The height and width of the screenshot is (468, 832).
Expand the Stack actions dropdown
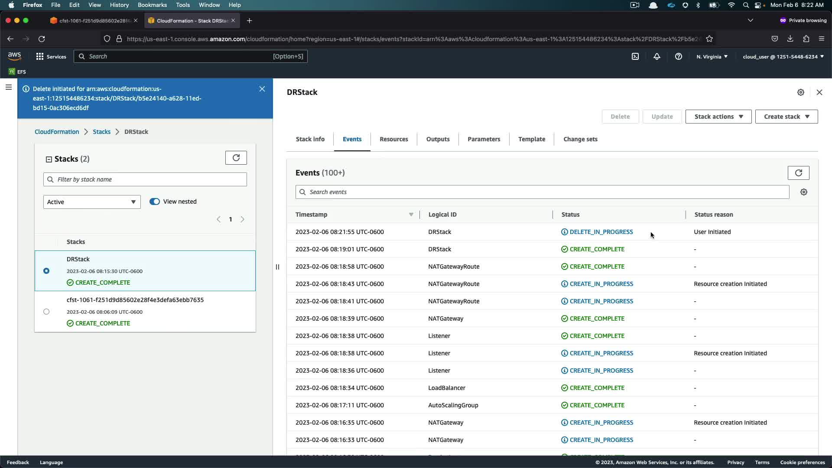point(718,117)
